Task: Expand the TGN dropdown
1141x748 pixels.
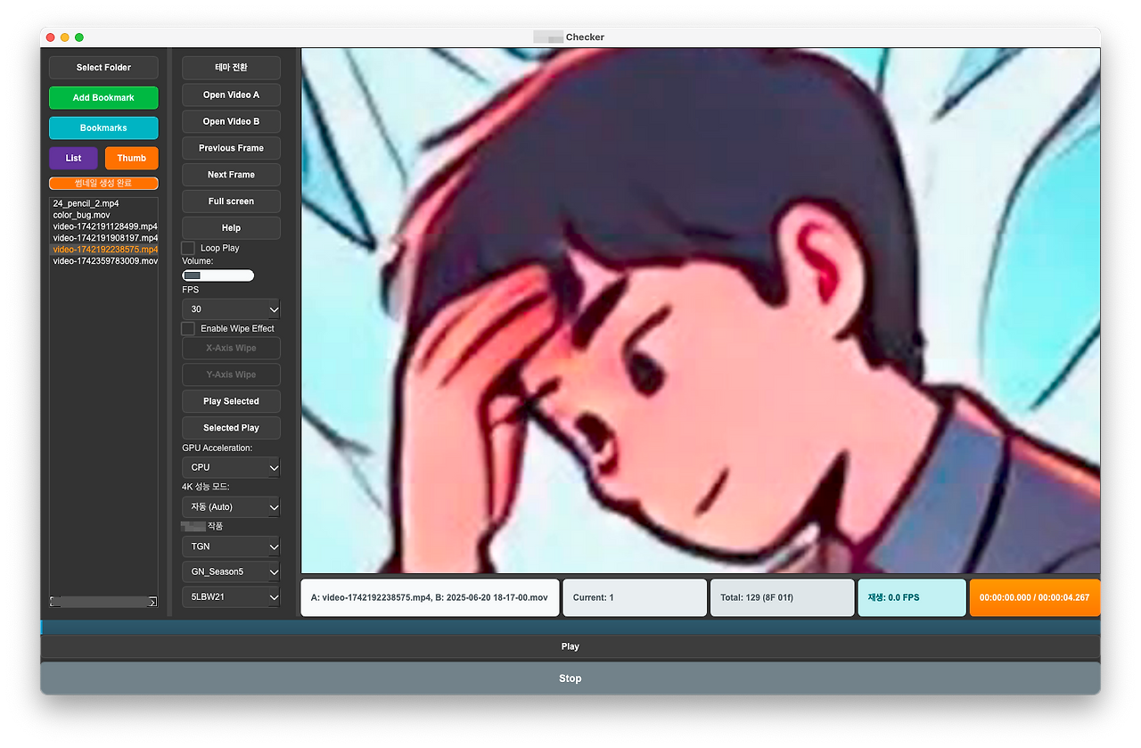Action: [231, 547]
